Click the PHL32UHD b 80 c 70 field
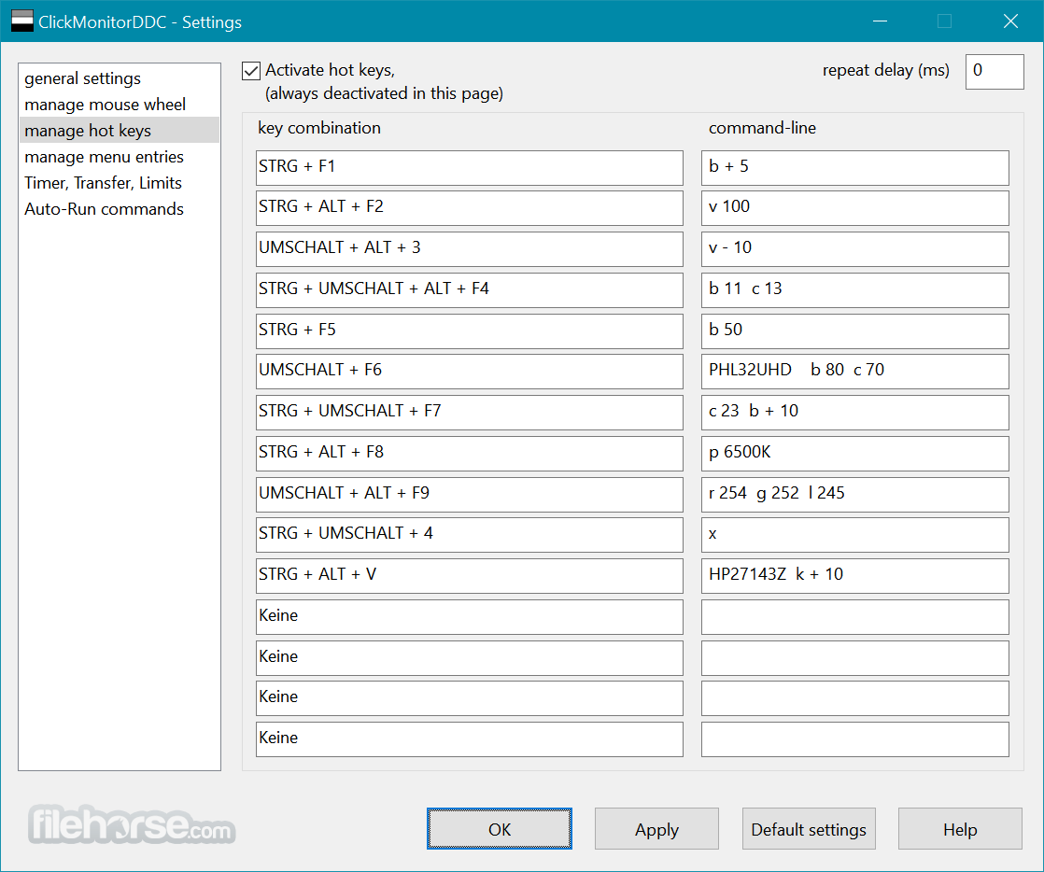This screenshot has width=1044, height=872. (855, 372)
